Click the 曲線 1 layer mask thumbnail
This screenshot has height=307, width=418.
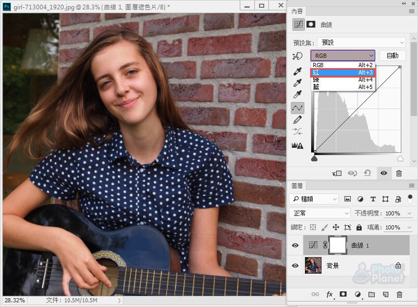338,245
